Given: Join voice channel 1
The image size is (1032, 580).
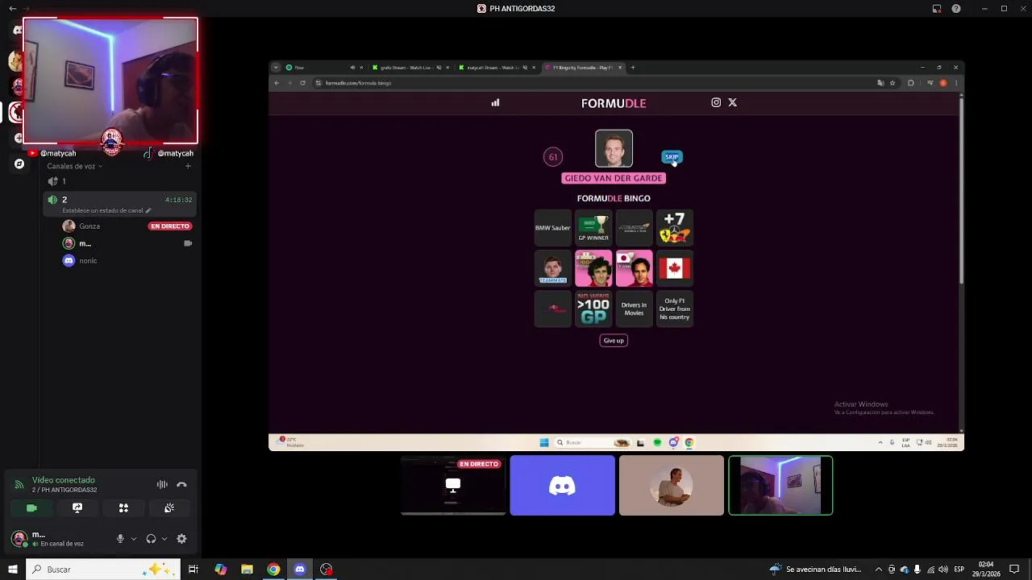Looking at the screenshot, I should [119, 181].
